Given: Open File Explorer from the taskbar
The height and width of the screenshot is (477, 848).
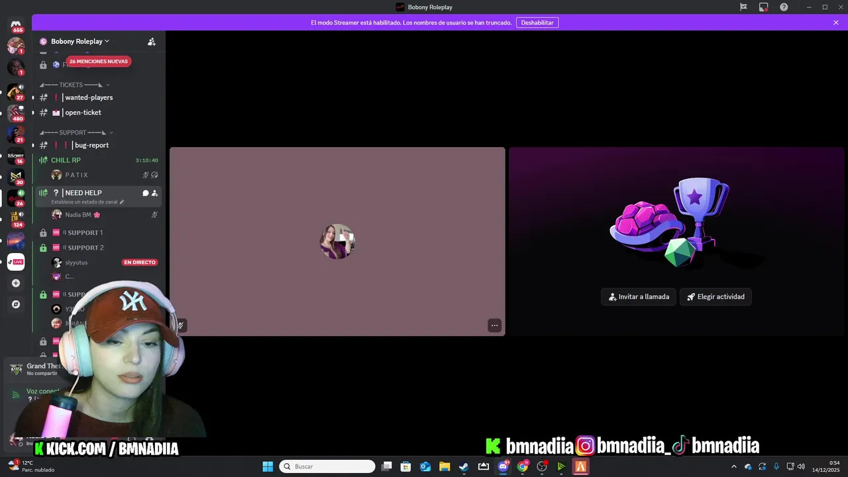Looking at the screenshot, I should point(445,466).
